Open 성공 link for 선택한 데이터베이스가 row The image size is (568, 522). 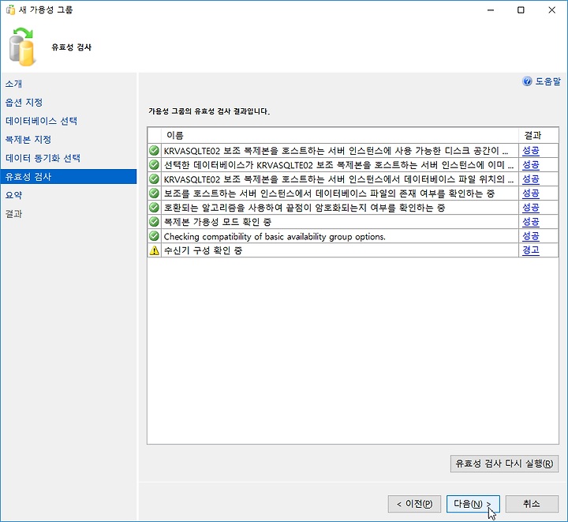pyautogui.click(x=531, y=165)
